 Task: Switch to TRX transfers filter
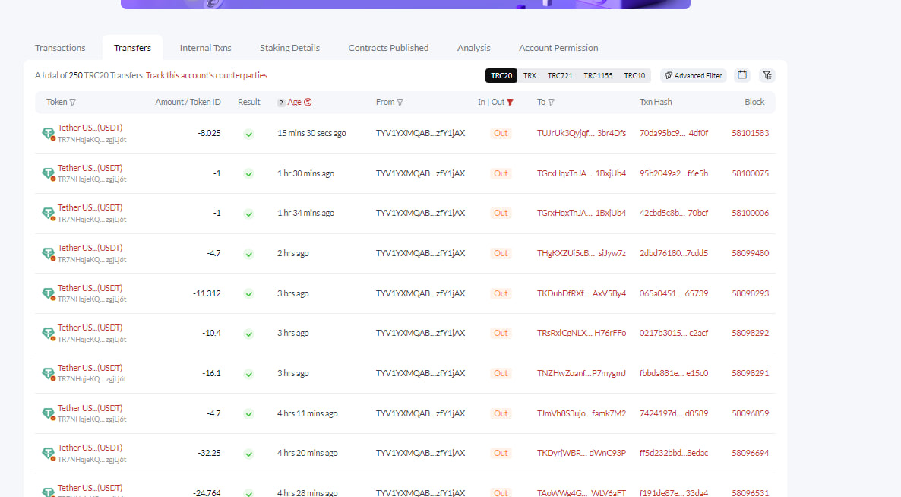coord(530,75)
